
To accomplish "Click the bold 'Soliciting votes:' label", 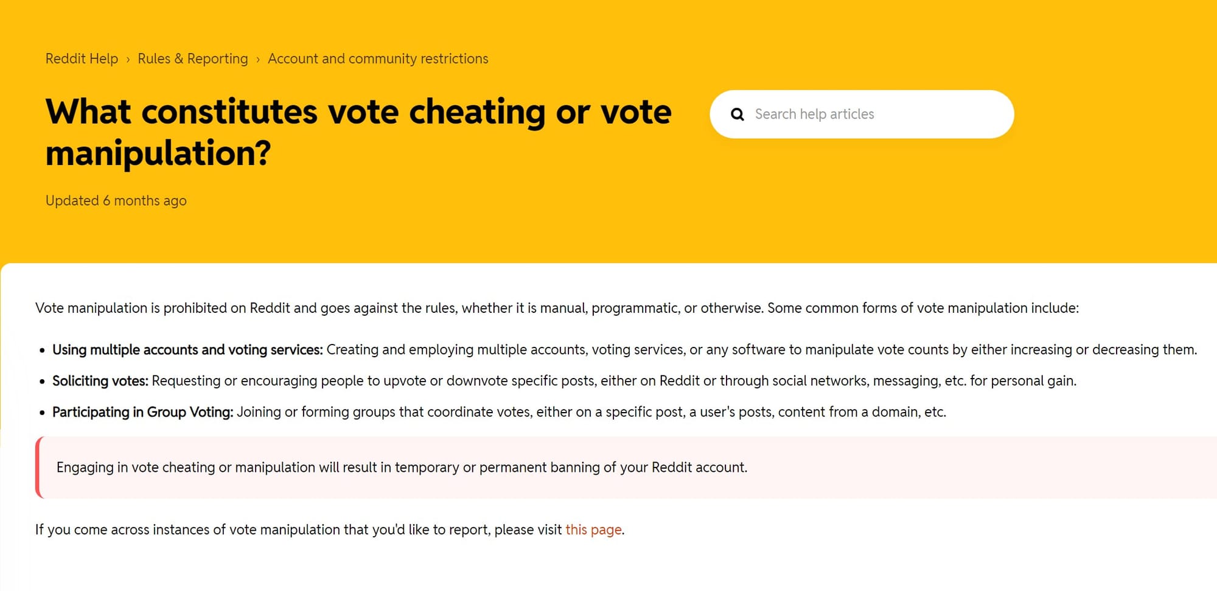I will 100,381.
